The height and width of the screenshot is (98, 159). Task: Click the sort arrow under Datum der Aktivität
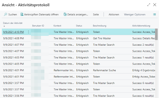click(4, 26)
